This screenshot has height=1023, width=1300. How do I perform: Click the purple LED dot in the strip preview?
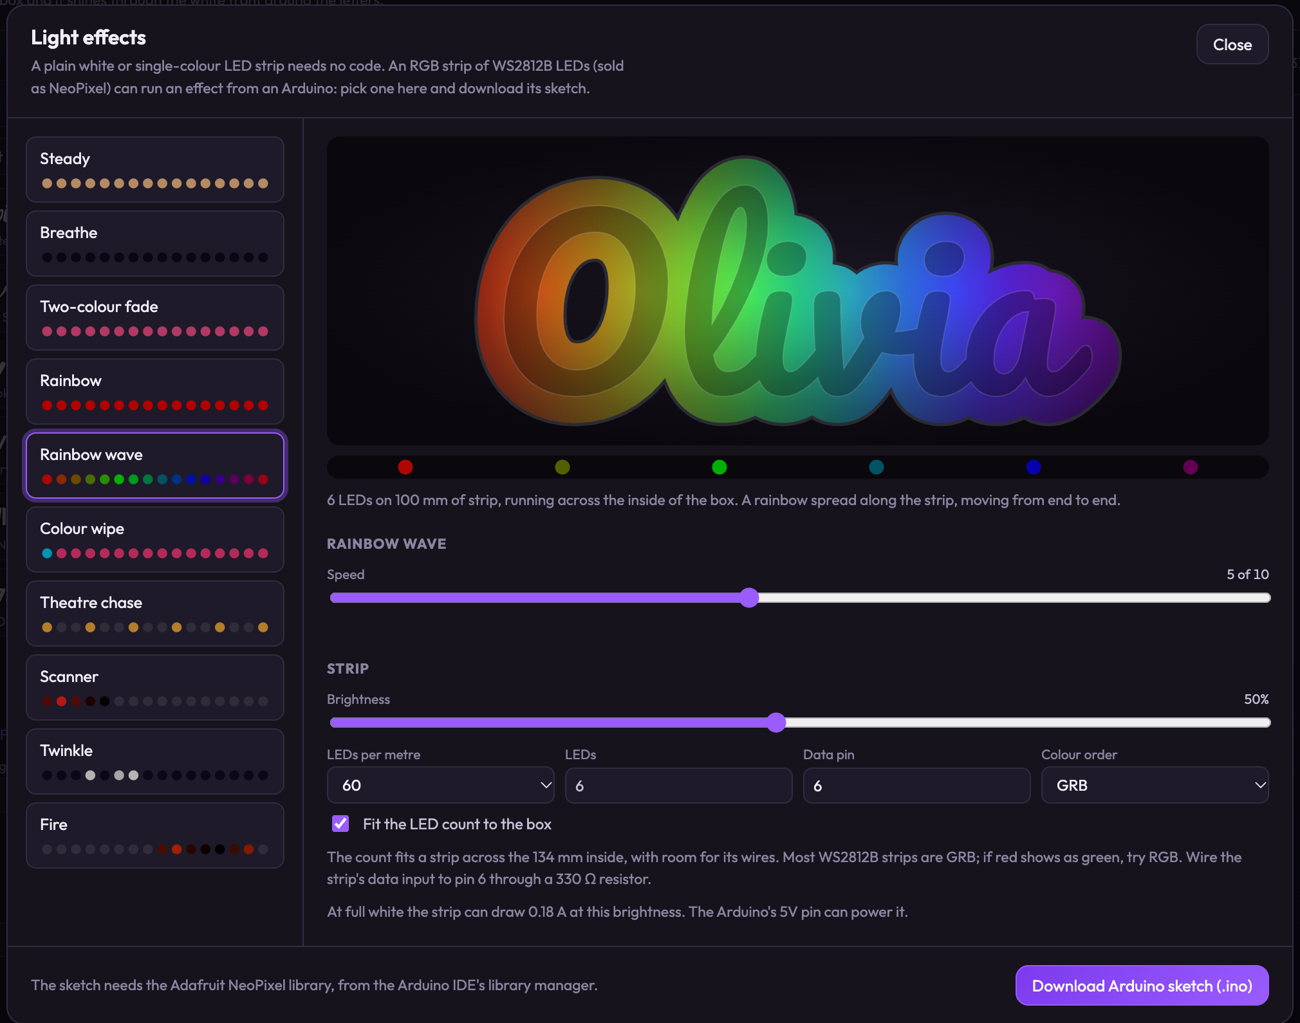click(x=1191, y=467)
